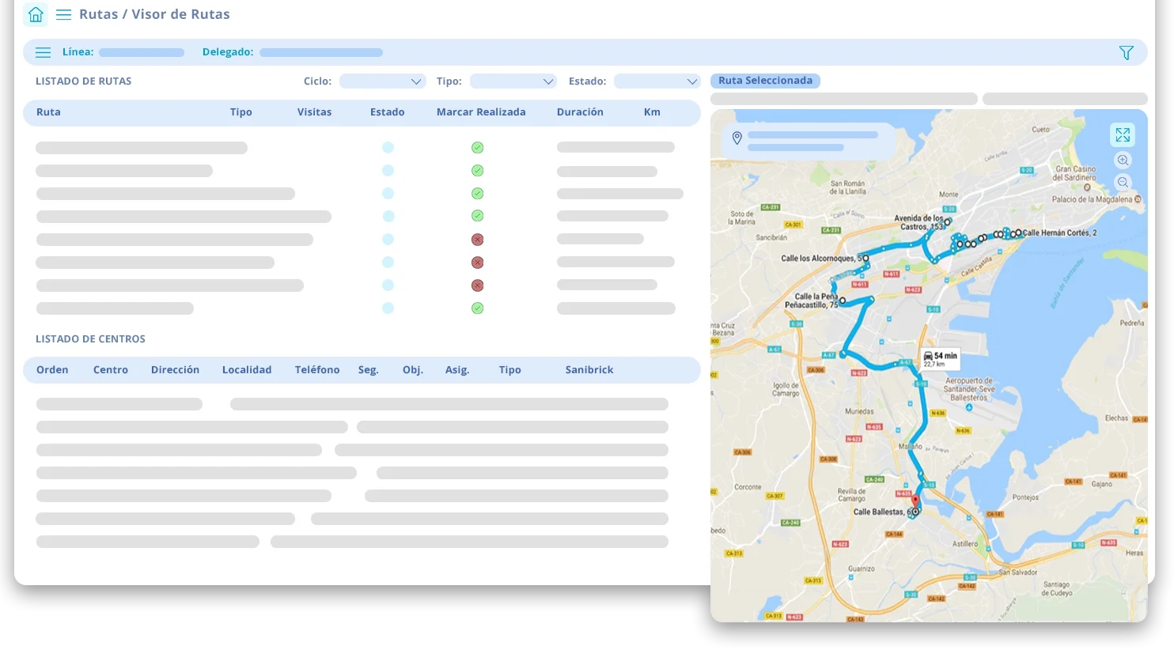Toggle last row's green Marcar Realizada check
This screenshot has width=1174, height=669.
click(x=477, y=308)
